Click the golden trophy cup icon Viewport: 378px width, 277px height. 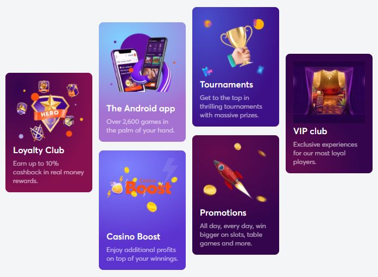237,46
